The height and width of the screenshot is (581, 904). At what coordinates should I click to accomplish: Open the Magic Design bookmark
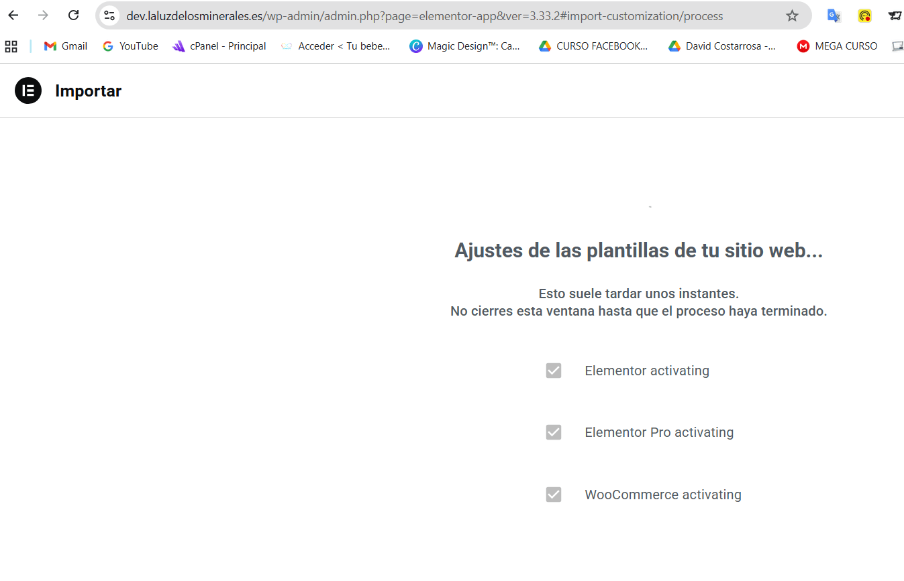(x=464, y=46)
